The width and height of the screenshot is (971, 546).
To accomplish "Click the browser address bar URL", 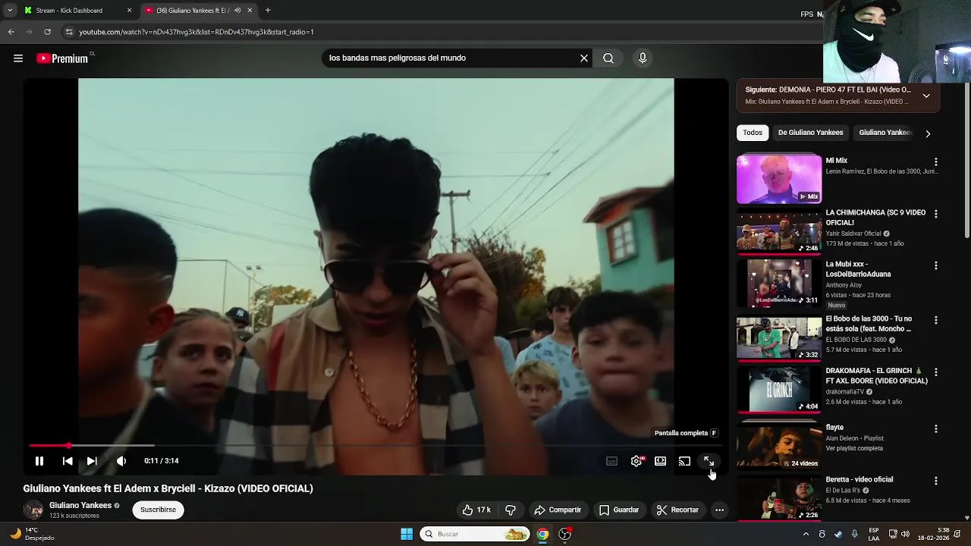I will [196, 32].
